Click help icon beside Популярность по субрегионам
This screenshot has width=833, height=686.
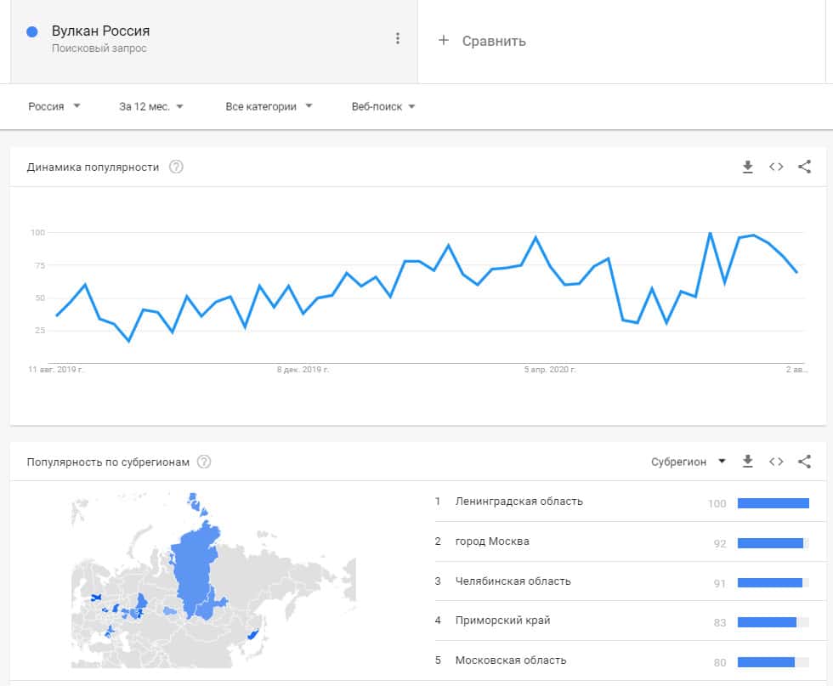[x=204, y=462]
